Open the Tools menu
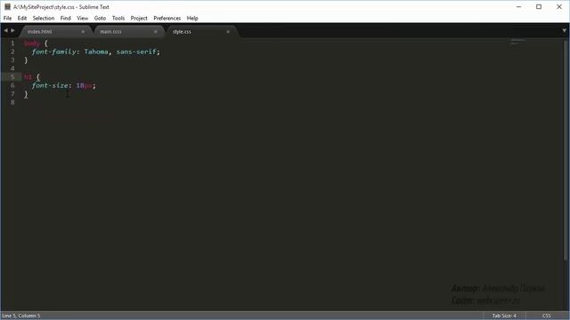Image resolution: width=570 pixels, height=320 pixels. coord(118,18)
